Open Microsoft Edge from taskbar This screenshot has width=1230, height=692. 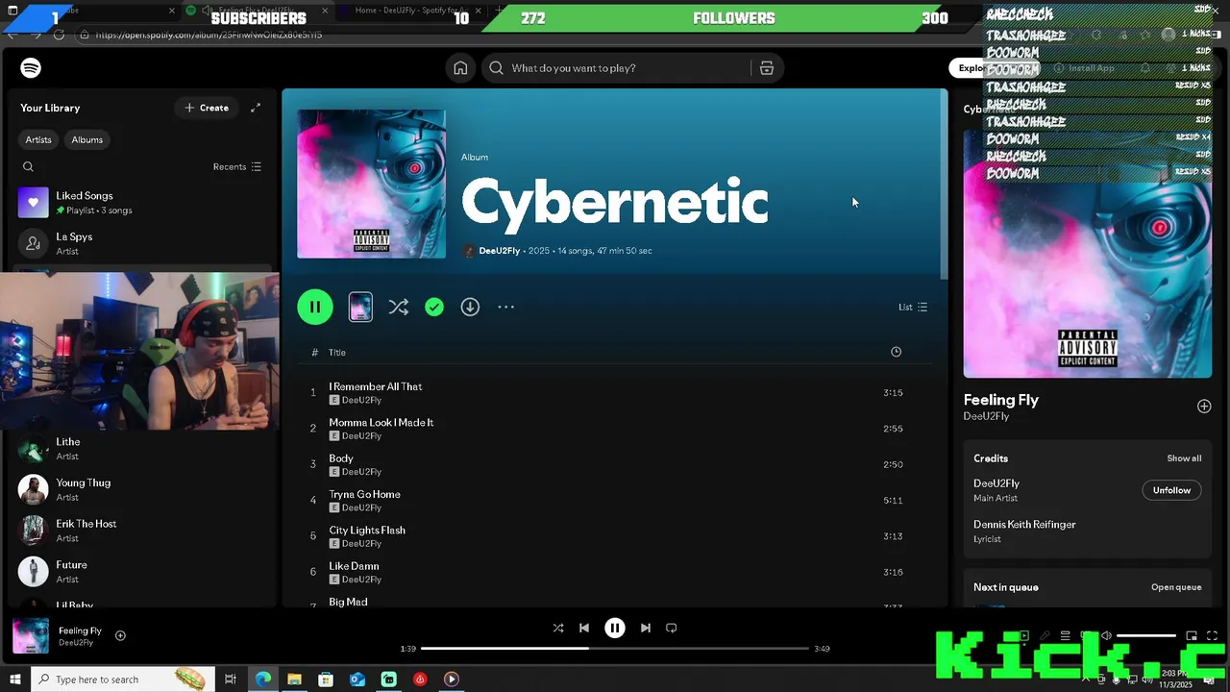tap(262, 680)
